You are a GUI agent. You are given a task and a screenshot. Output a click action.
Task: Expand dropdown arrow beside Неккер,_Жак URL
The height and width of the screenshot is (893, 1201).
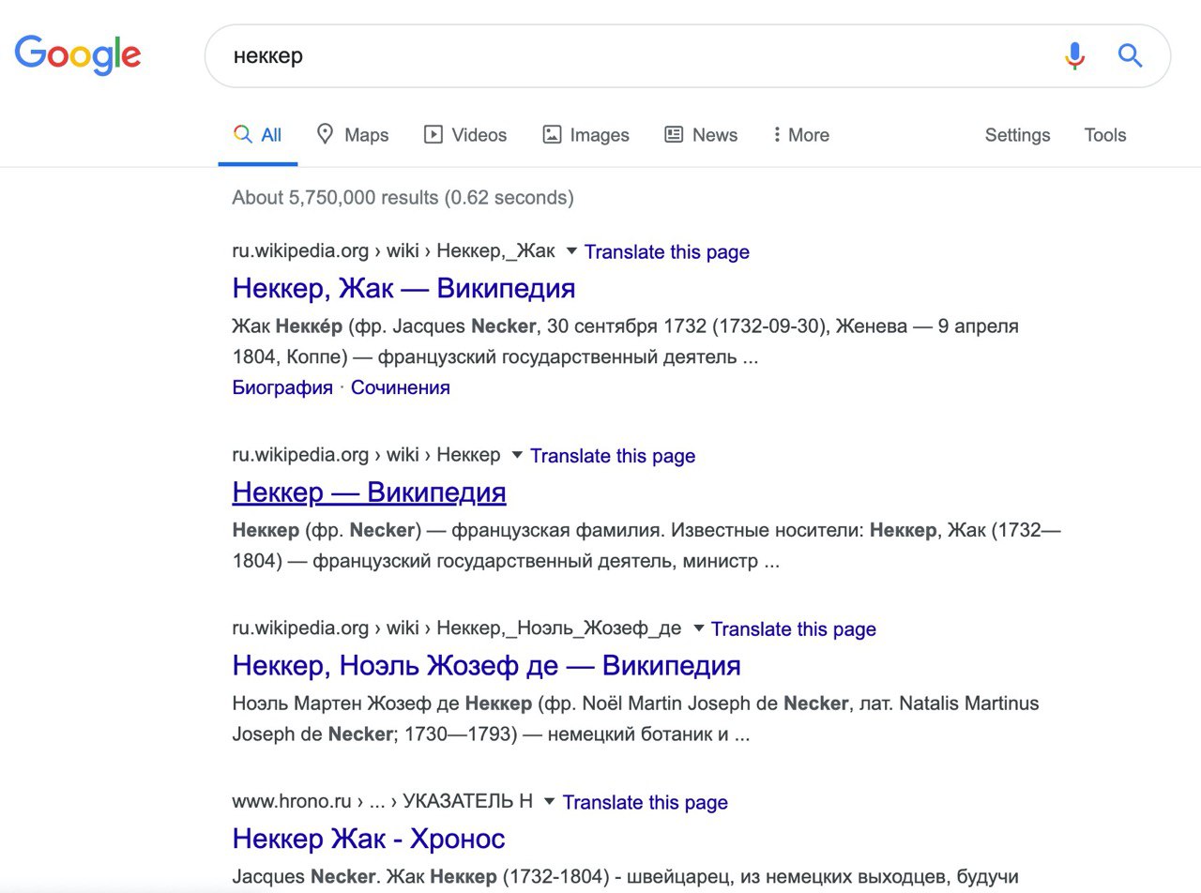[571, 251]
